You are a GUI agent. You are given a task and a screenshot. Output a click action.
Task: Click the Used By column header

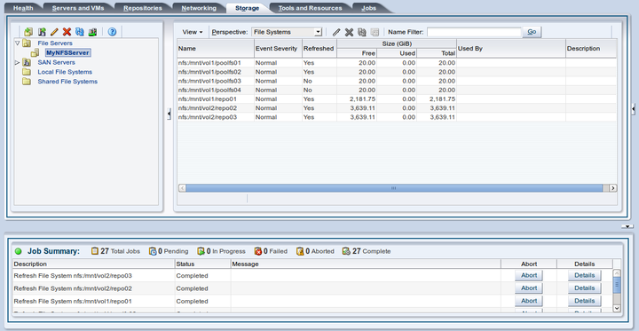510,48
